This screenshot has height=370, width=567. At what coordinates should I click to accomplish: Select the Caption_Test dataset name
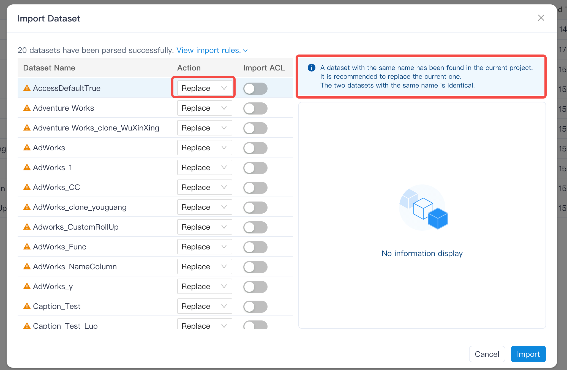tap(57, 306)
